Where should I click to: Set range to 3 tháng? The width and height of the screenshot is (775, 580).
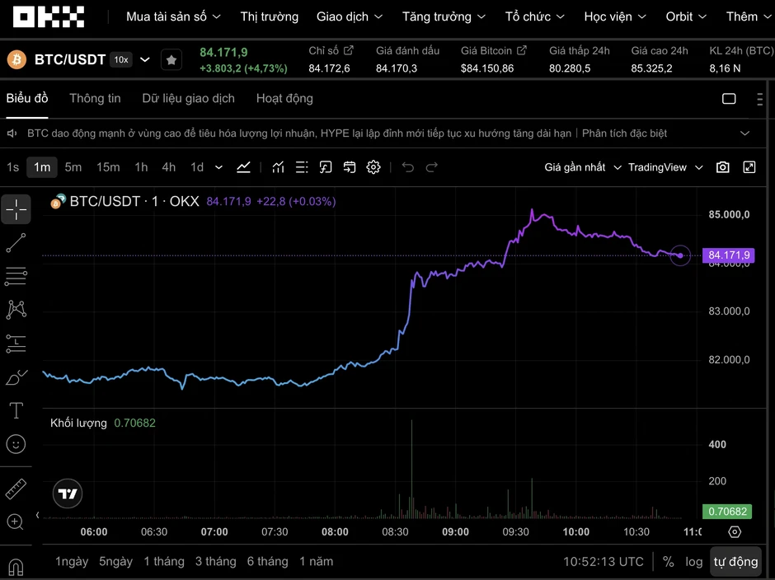pos(215,562)
